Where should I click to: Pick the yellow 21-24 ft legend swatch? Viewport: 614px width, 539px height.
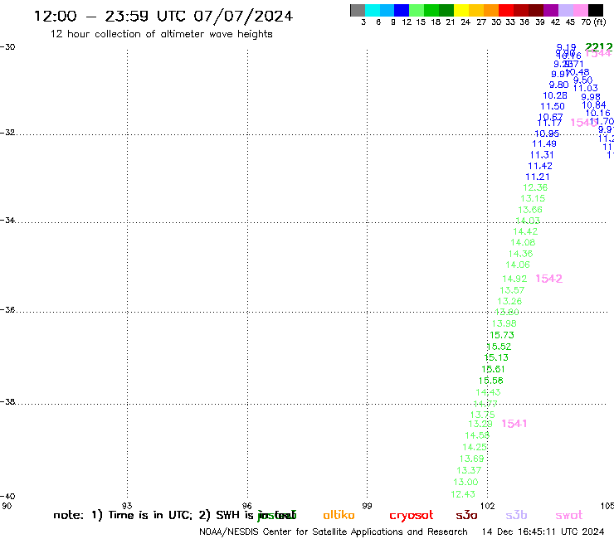[461, 10]
